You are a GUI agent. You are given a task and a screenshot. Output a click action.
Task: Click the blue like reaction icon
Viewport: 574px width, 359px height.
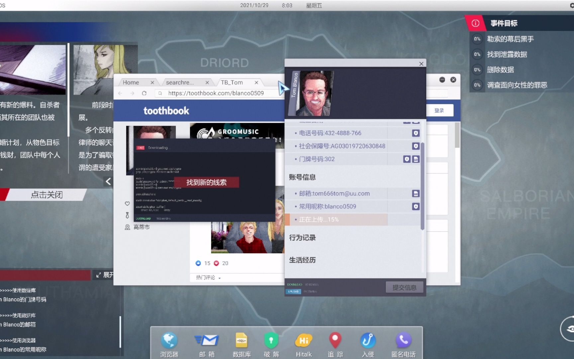198,263
